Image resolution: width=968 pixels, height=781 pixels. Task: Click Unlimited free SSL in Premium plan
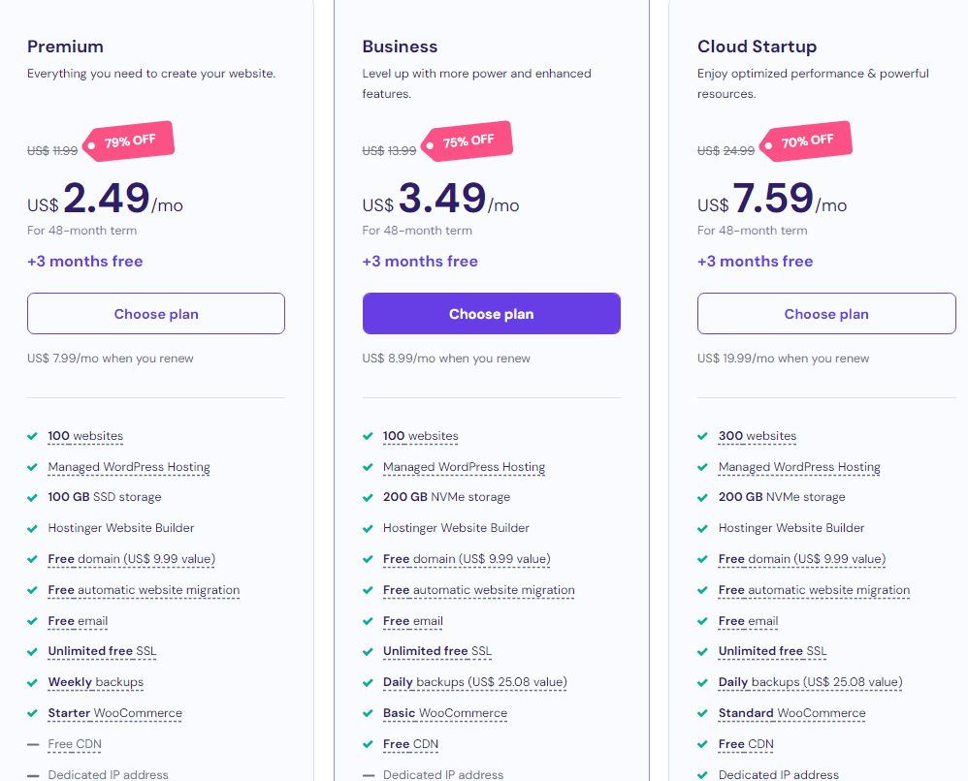pyautogui.click(x=102, y=651)
